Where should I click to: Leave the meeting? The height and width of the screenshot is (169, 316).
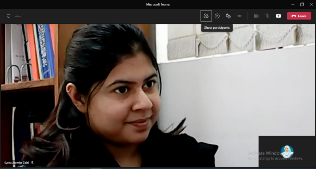point(299,16)
